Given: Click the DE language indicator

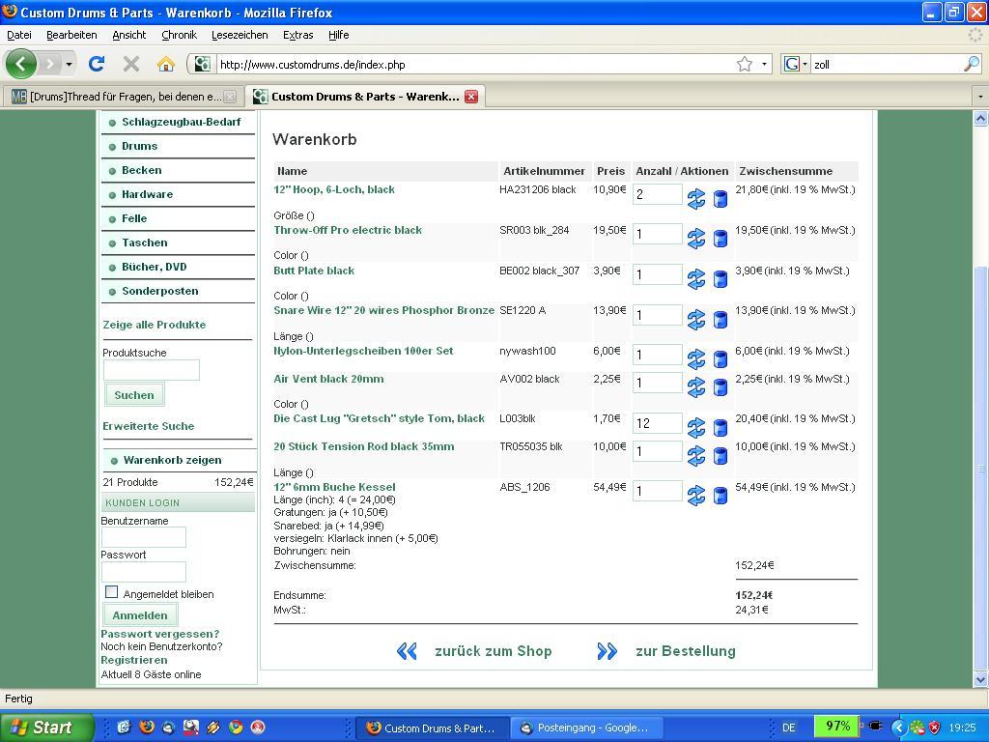Looking at the screenshot, I should 788,728.
